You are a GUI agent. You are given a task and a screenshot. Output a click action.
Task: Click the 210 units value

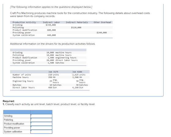coord(54,75)
